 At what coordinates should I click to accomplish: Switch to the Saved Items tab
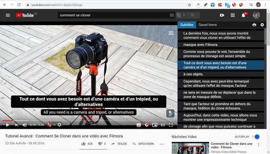point(207,25)
